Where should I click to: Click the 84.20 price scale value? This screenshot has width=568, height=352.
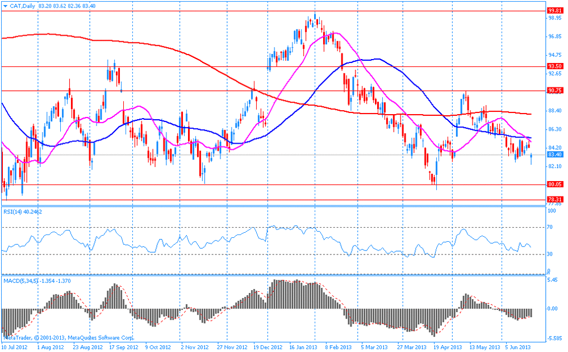(555, 148)
